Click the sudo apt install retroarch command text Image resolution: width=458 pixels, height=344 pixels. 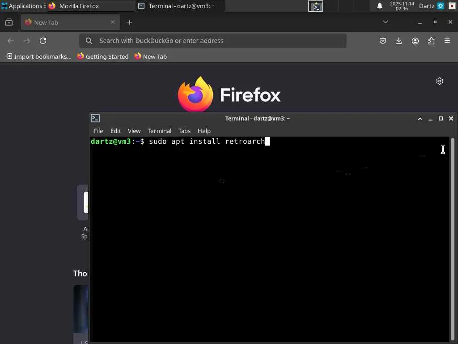pyautogui.click(x=207, y=141)
